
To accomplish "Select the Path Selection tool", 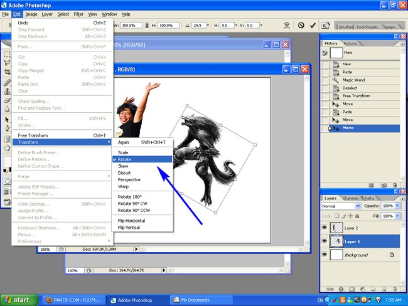I will pos(7,119).
